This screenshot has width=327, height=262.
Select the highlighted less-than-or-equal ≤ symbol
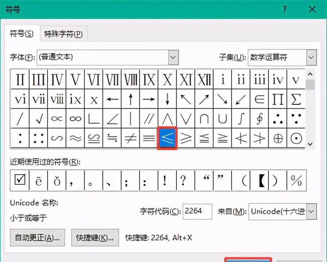167,138
